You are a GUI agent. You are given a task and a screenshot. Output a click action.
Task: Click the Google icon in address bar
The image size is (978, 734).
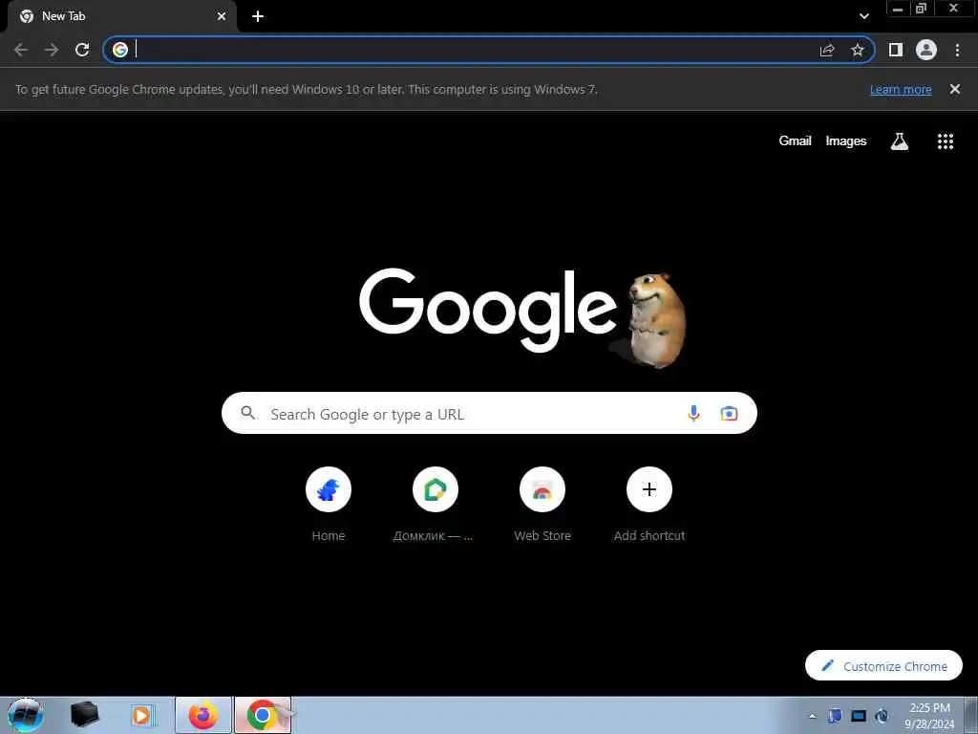coord(120,50)
